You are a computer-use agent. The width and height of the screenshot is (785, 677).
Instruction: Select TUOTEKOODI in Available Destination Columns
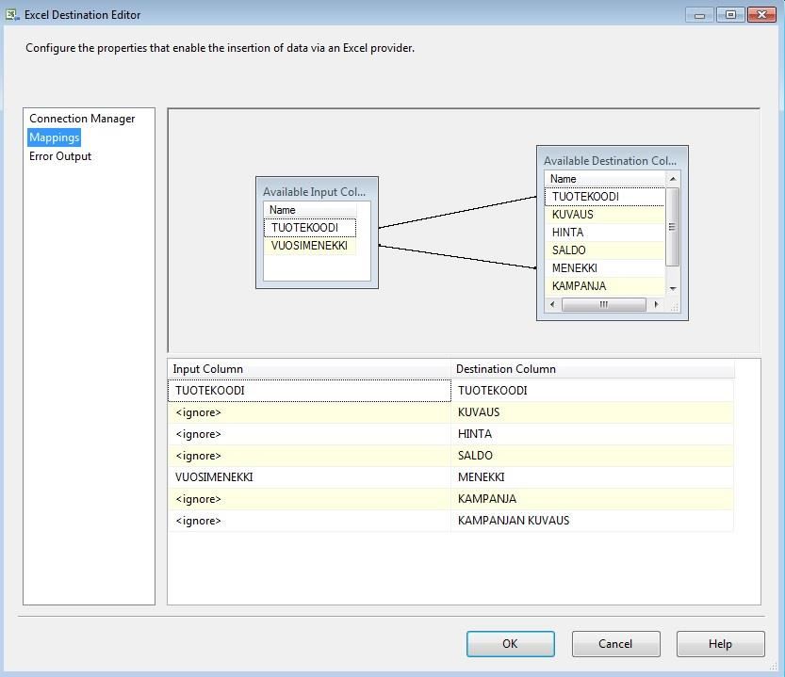(x=605, y=197)
